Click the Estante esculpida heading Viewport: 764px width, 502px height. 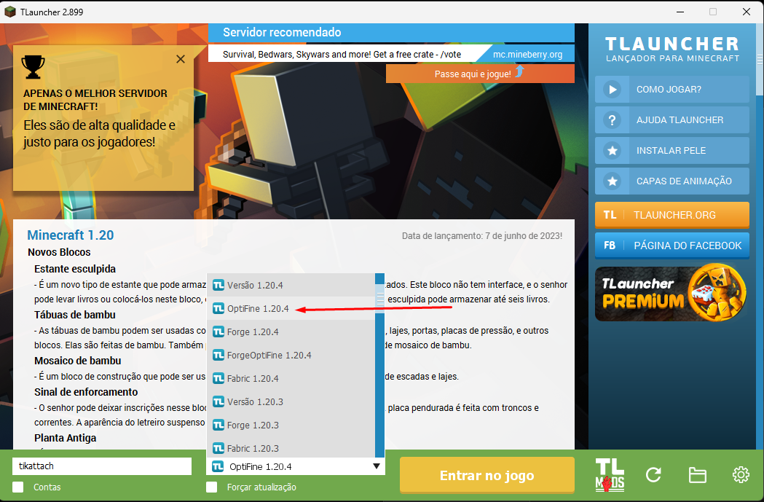75,269
